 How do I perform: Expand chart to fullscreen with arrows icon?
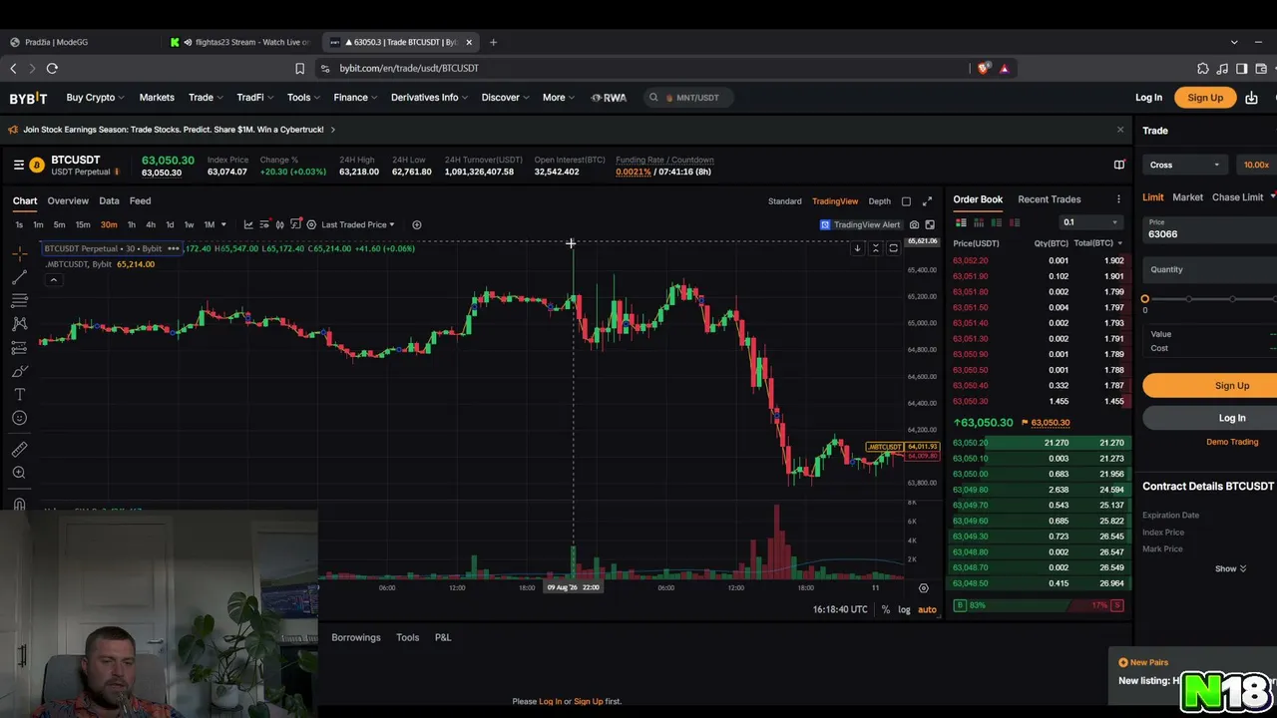click(927, 201)
